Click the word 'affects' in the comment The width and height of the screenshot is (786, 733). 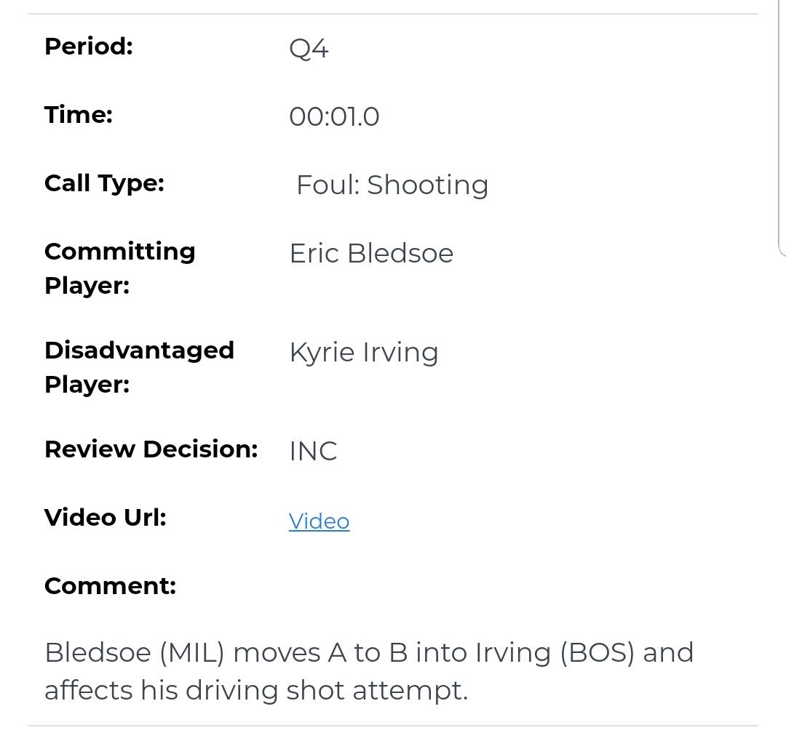pos(89,691)
